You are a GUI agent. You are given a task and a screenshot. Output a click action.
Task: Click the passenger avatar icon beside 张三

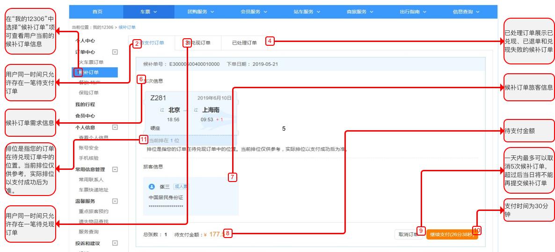coord(152,187)
